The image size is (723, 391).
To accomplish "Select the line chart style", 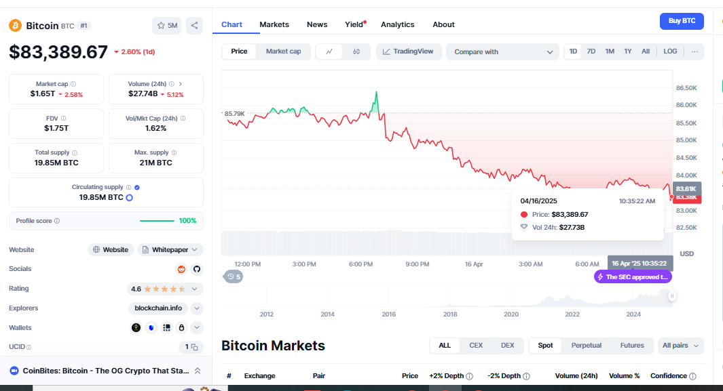I will [329, 52].
